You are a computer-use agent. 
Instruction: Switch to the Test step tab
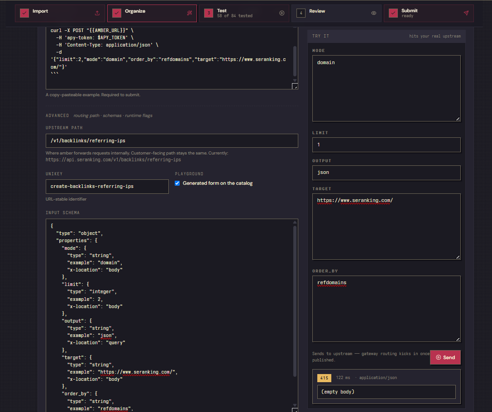(244, 13)
